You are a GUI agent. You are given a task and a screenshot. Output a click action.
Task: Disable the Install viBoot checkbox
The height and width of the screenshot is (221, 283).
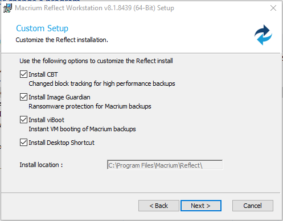coord(23,120)
